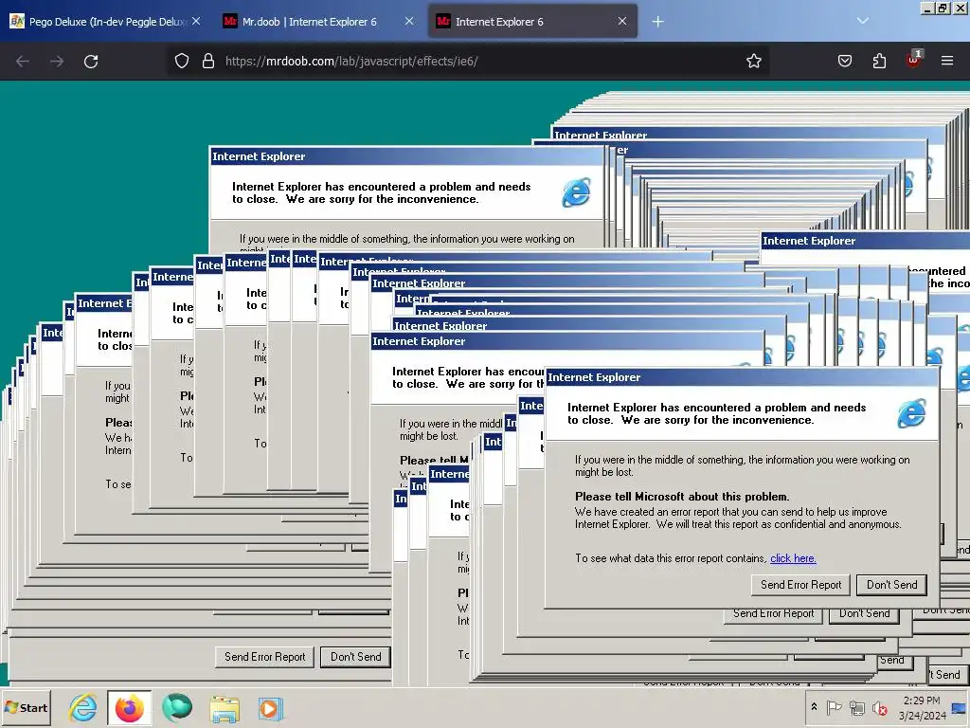The image size is (970, 728).
Task: Follow the click here link
Action: (793, 558)
